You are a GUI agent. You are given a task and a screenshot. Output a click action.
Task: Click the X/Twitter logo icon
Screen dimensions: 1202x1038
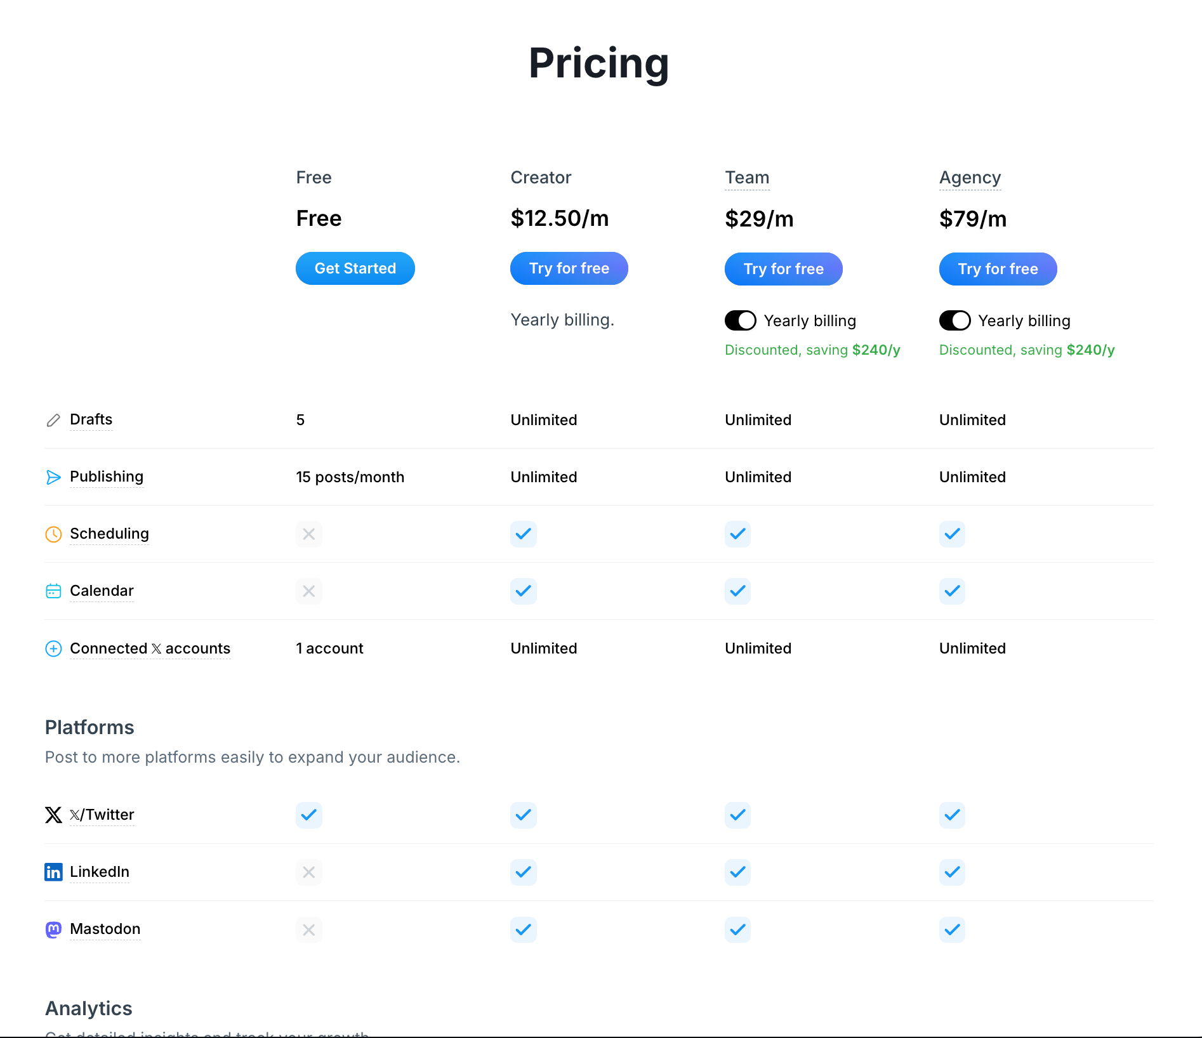tap(53, 815)
